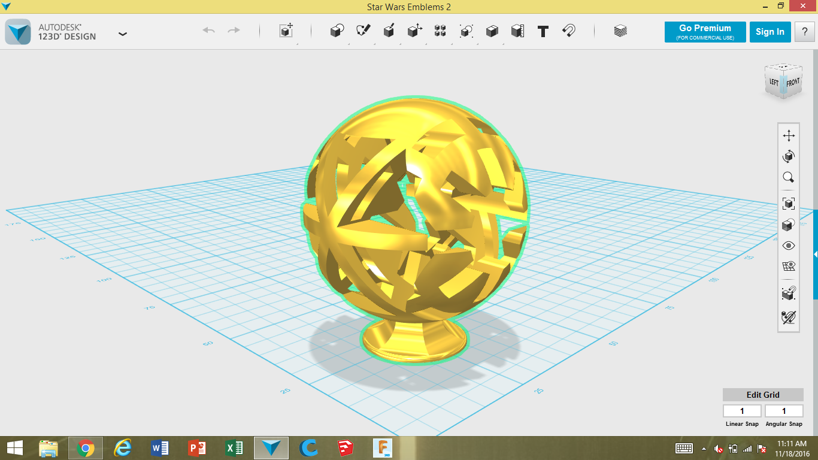Open the Windows Start menu
This screenshot has width=818, height=460.
(15, 448)
